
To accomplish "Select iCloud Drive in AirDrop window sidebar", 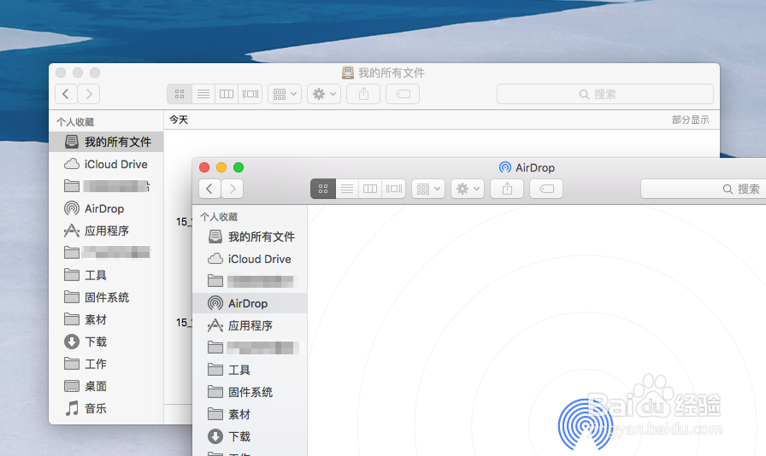I will click(x=250, y=260).
